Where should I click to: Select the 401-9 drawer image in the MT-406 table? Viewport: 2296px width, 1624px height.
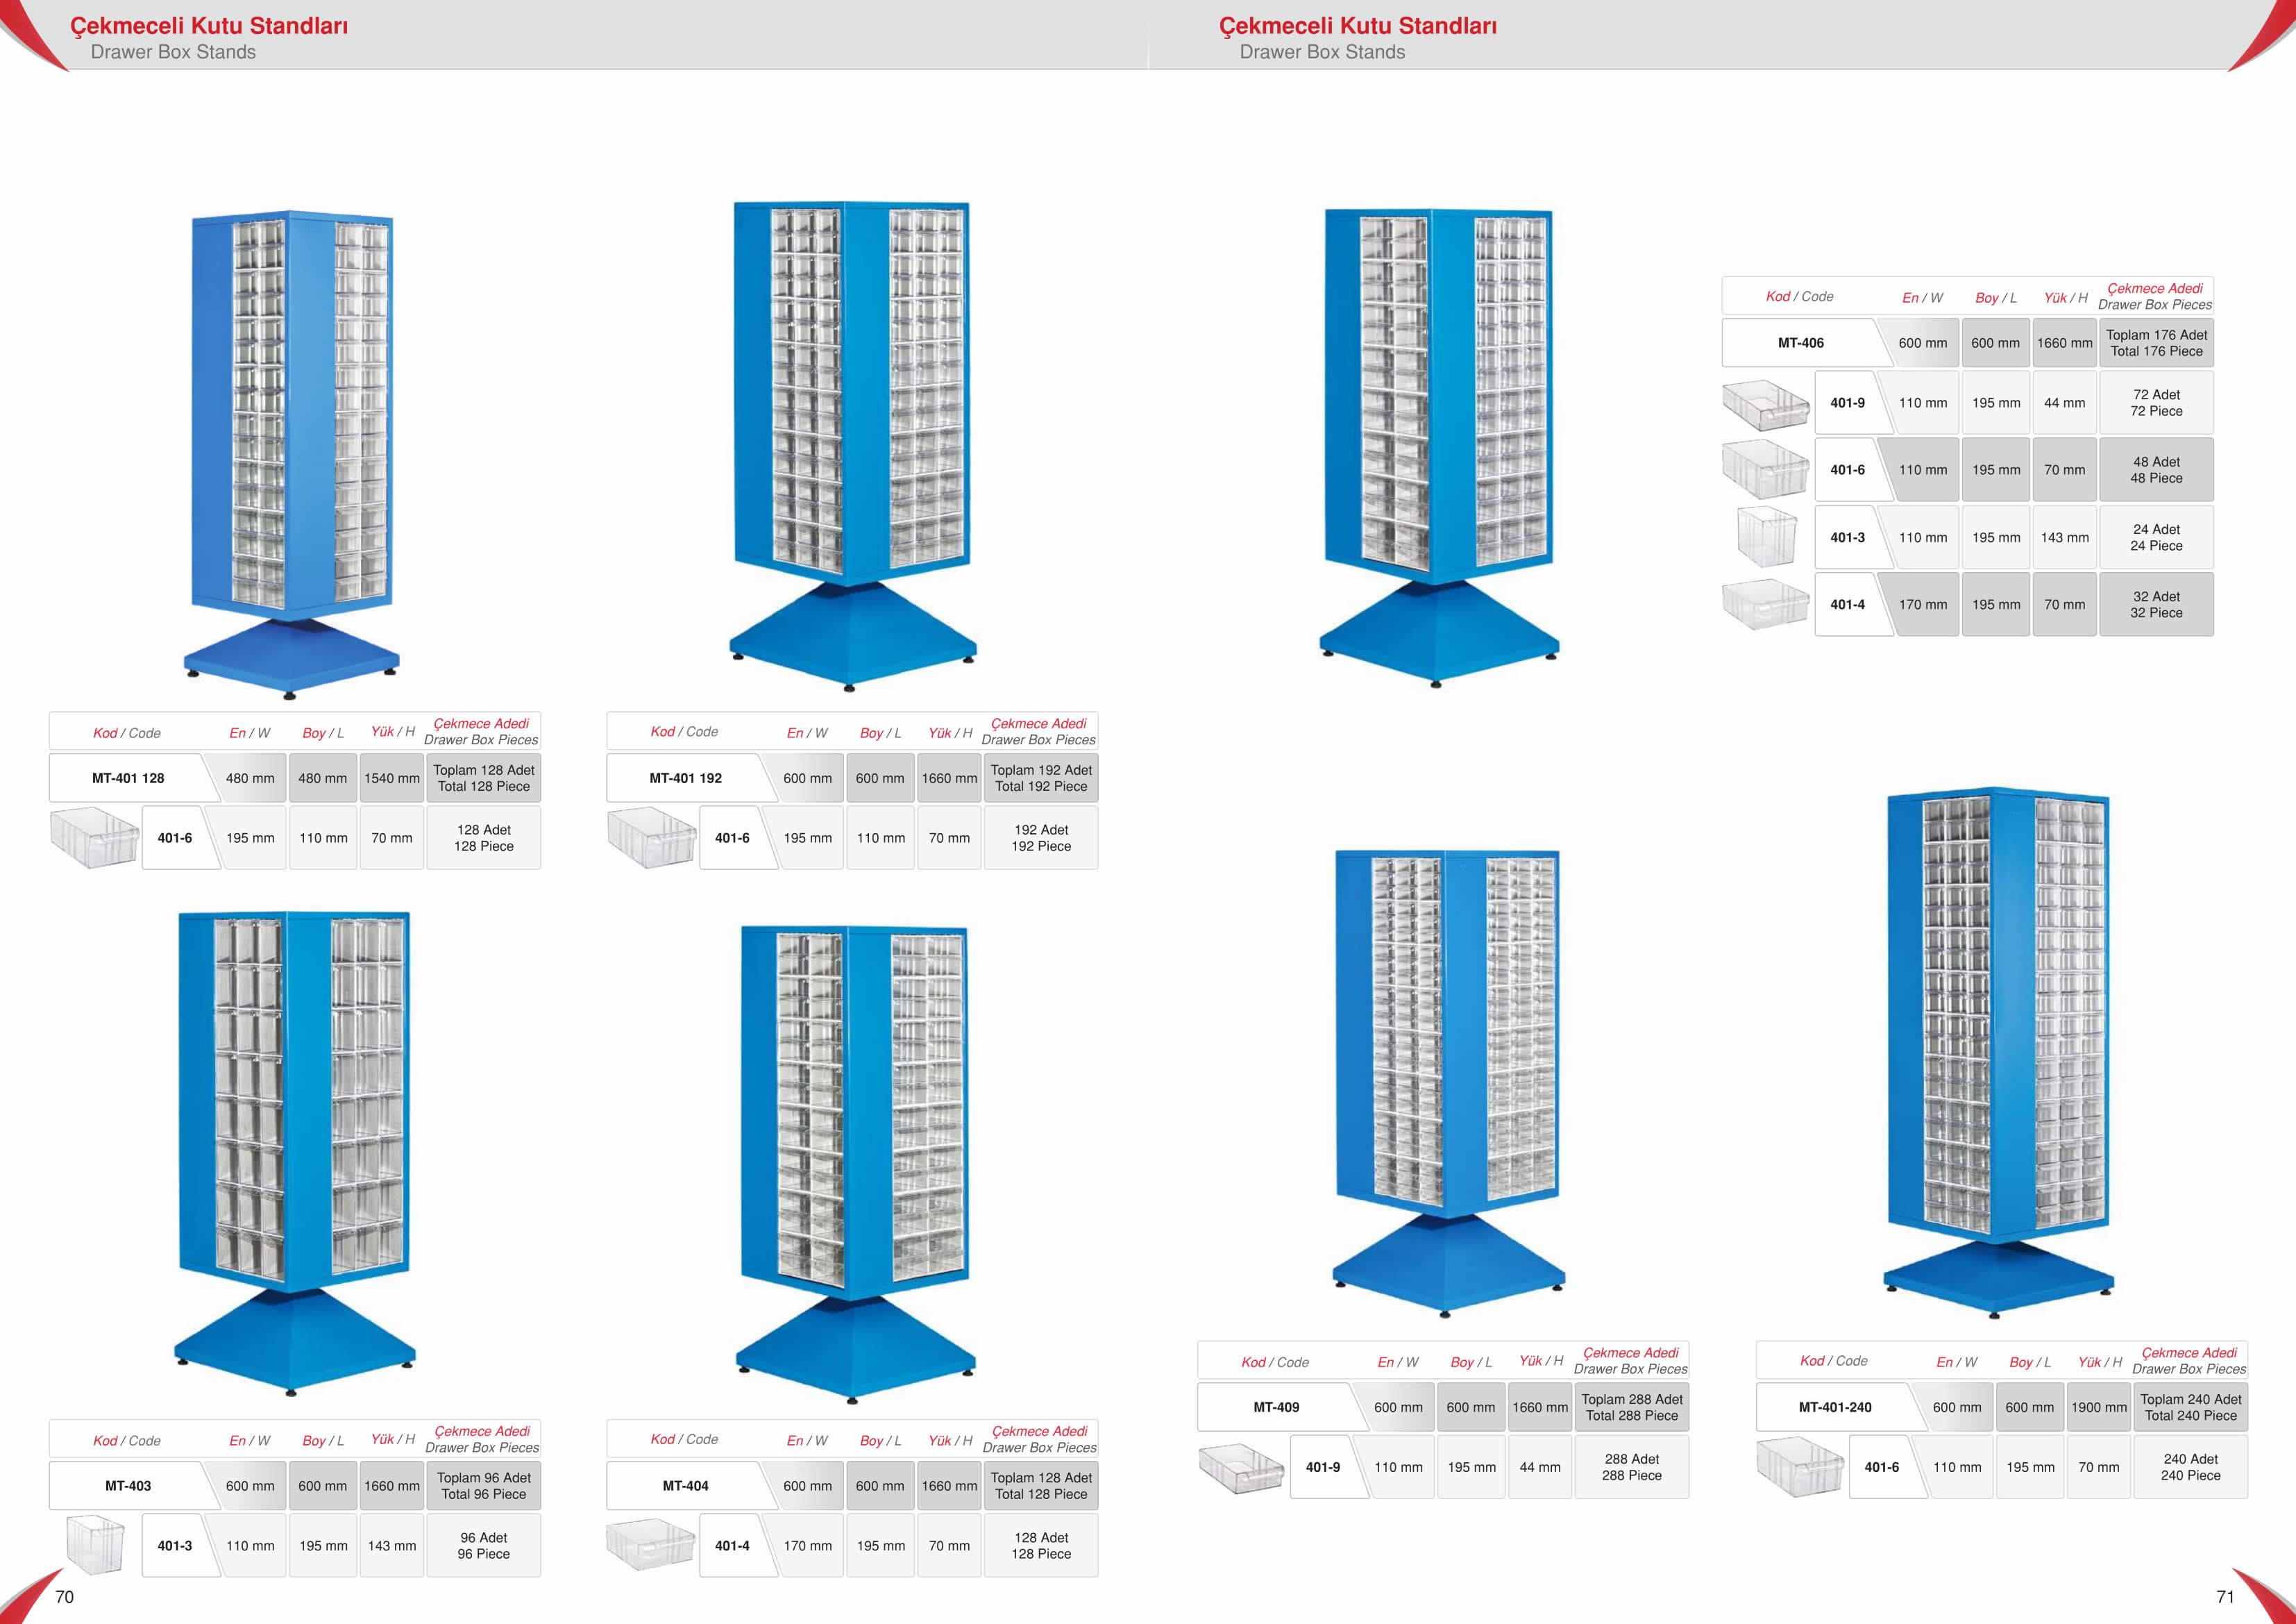(1766, 404)
